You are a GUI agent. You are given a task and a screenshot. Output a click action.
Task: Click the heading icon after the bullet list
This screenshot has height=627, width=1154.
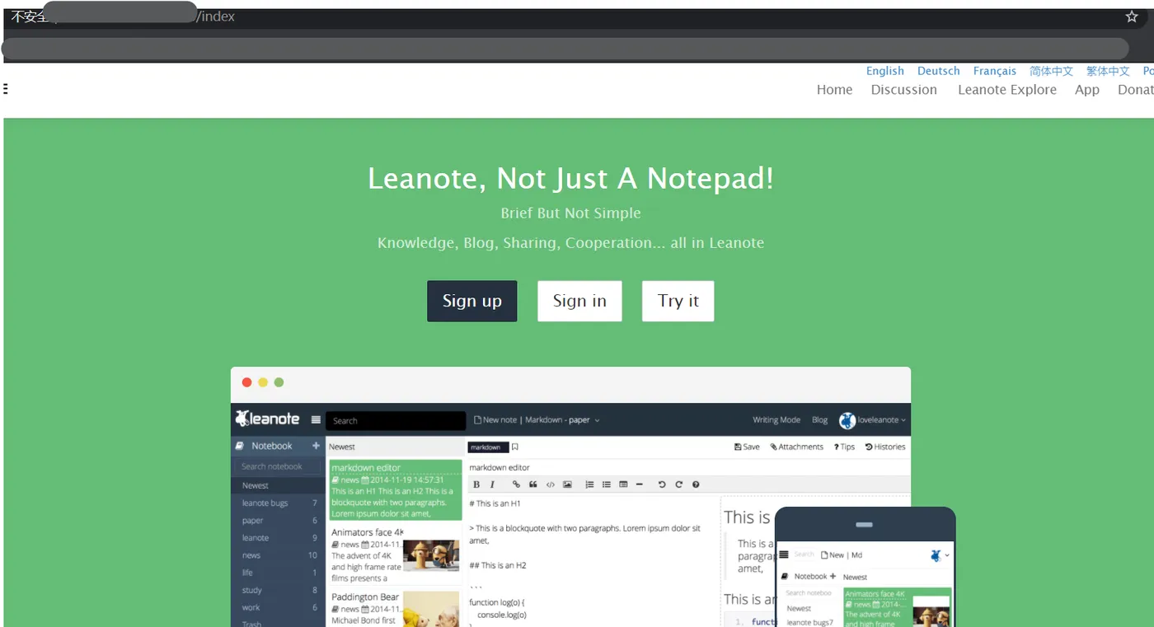(x=623, y=484)
